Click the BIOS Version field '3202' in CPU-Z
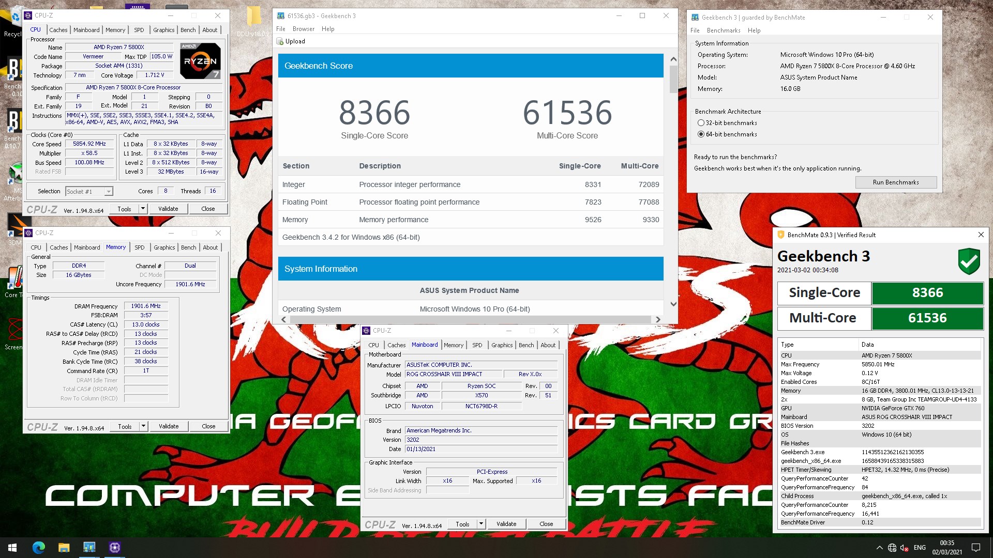The image size is (993, 558). pyautogui.click(x=482, y=440)
